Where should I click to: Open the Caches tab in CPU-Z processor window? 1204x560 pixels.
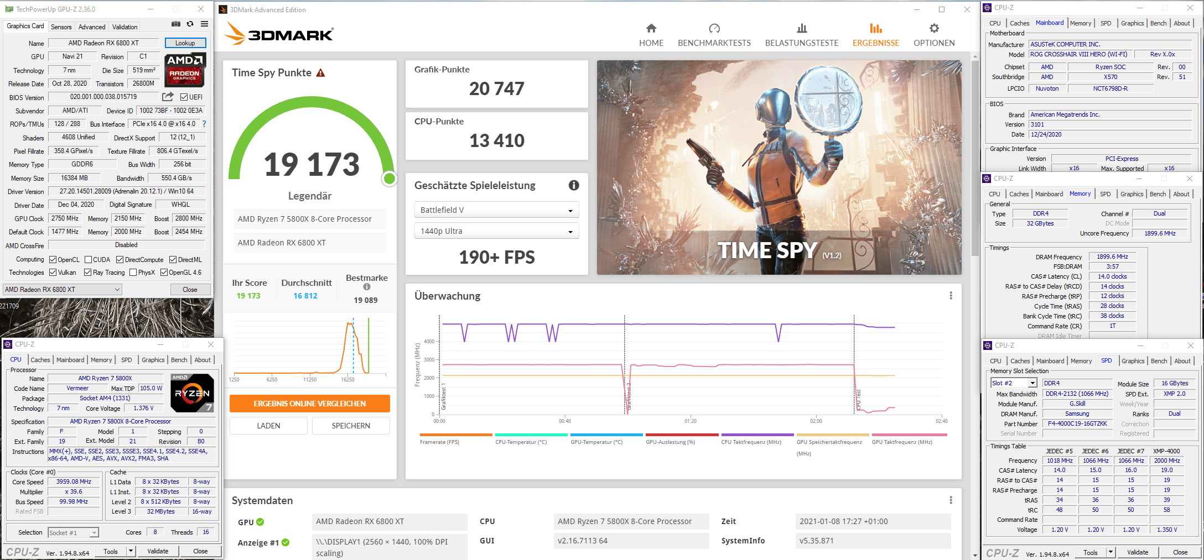40,360
